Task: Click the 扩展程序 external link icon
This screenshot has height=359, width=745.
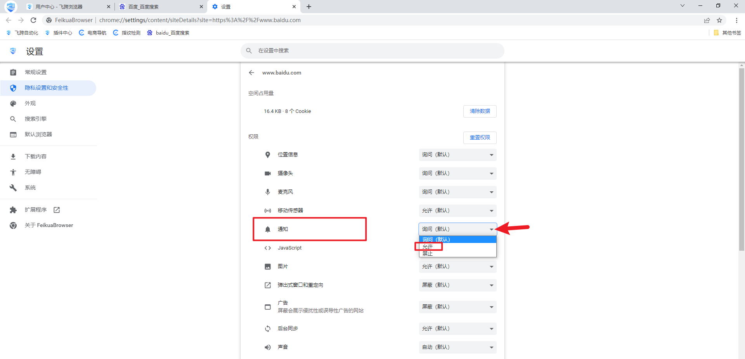Action: [x=57, y=210]
